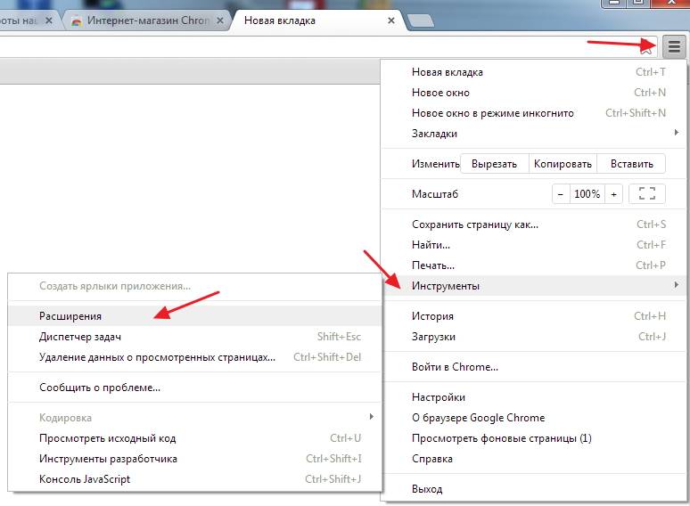Viewport: 690px width, 506px height.
Task: Click the Копировать button
Action: click(x=563, y=164)
